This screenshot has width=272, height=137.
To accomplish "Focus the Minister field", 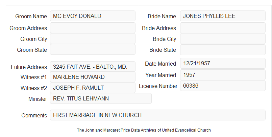I will pos(101,98).
